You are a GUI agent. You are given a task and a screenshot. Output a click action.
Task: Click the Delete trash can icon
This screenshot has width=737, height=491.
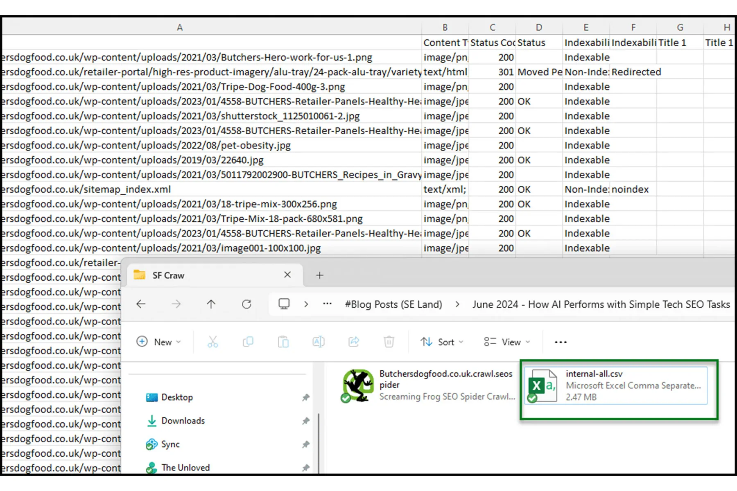coord(389,342)
